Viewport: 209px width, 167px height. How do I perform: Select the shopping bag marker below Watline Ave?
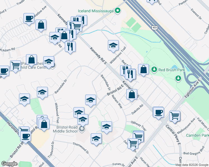pyautogui.click(x=41, y=25)
